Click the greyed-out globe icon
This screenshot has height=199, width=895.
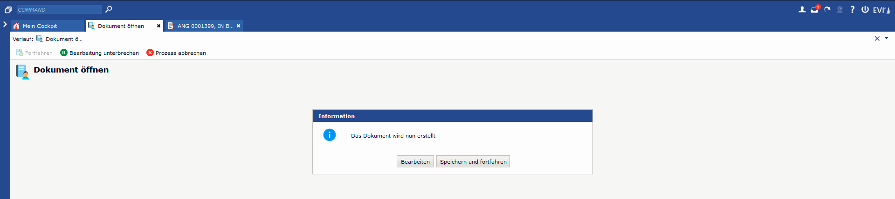[x=840, y=9]
